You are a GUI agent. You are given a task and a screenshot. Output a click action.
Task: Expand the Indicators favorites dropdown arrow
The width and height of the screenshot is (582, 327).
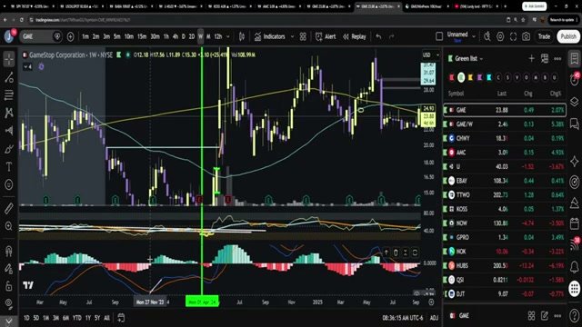pyautogui.click(x=292, y=36)
